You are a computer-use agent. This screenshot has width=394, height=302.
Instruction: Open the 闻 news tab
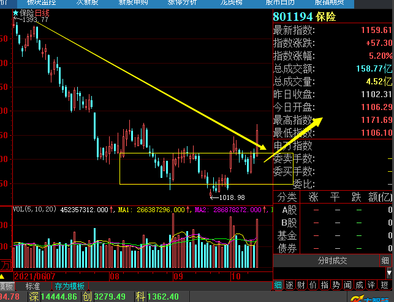[347, 285]
